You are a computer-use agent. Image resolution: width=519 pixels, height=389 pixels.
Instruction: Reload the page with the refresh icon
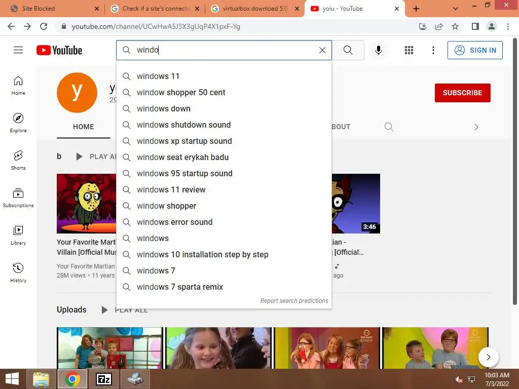pyautogui.click(x=44, y=26)
